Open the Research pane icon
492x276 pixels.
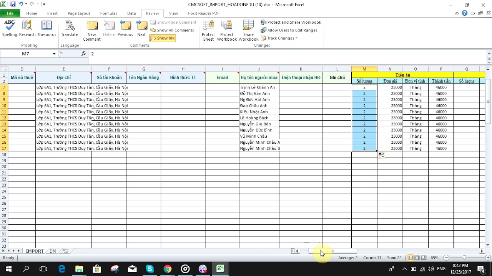click(x=27, y=28)
